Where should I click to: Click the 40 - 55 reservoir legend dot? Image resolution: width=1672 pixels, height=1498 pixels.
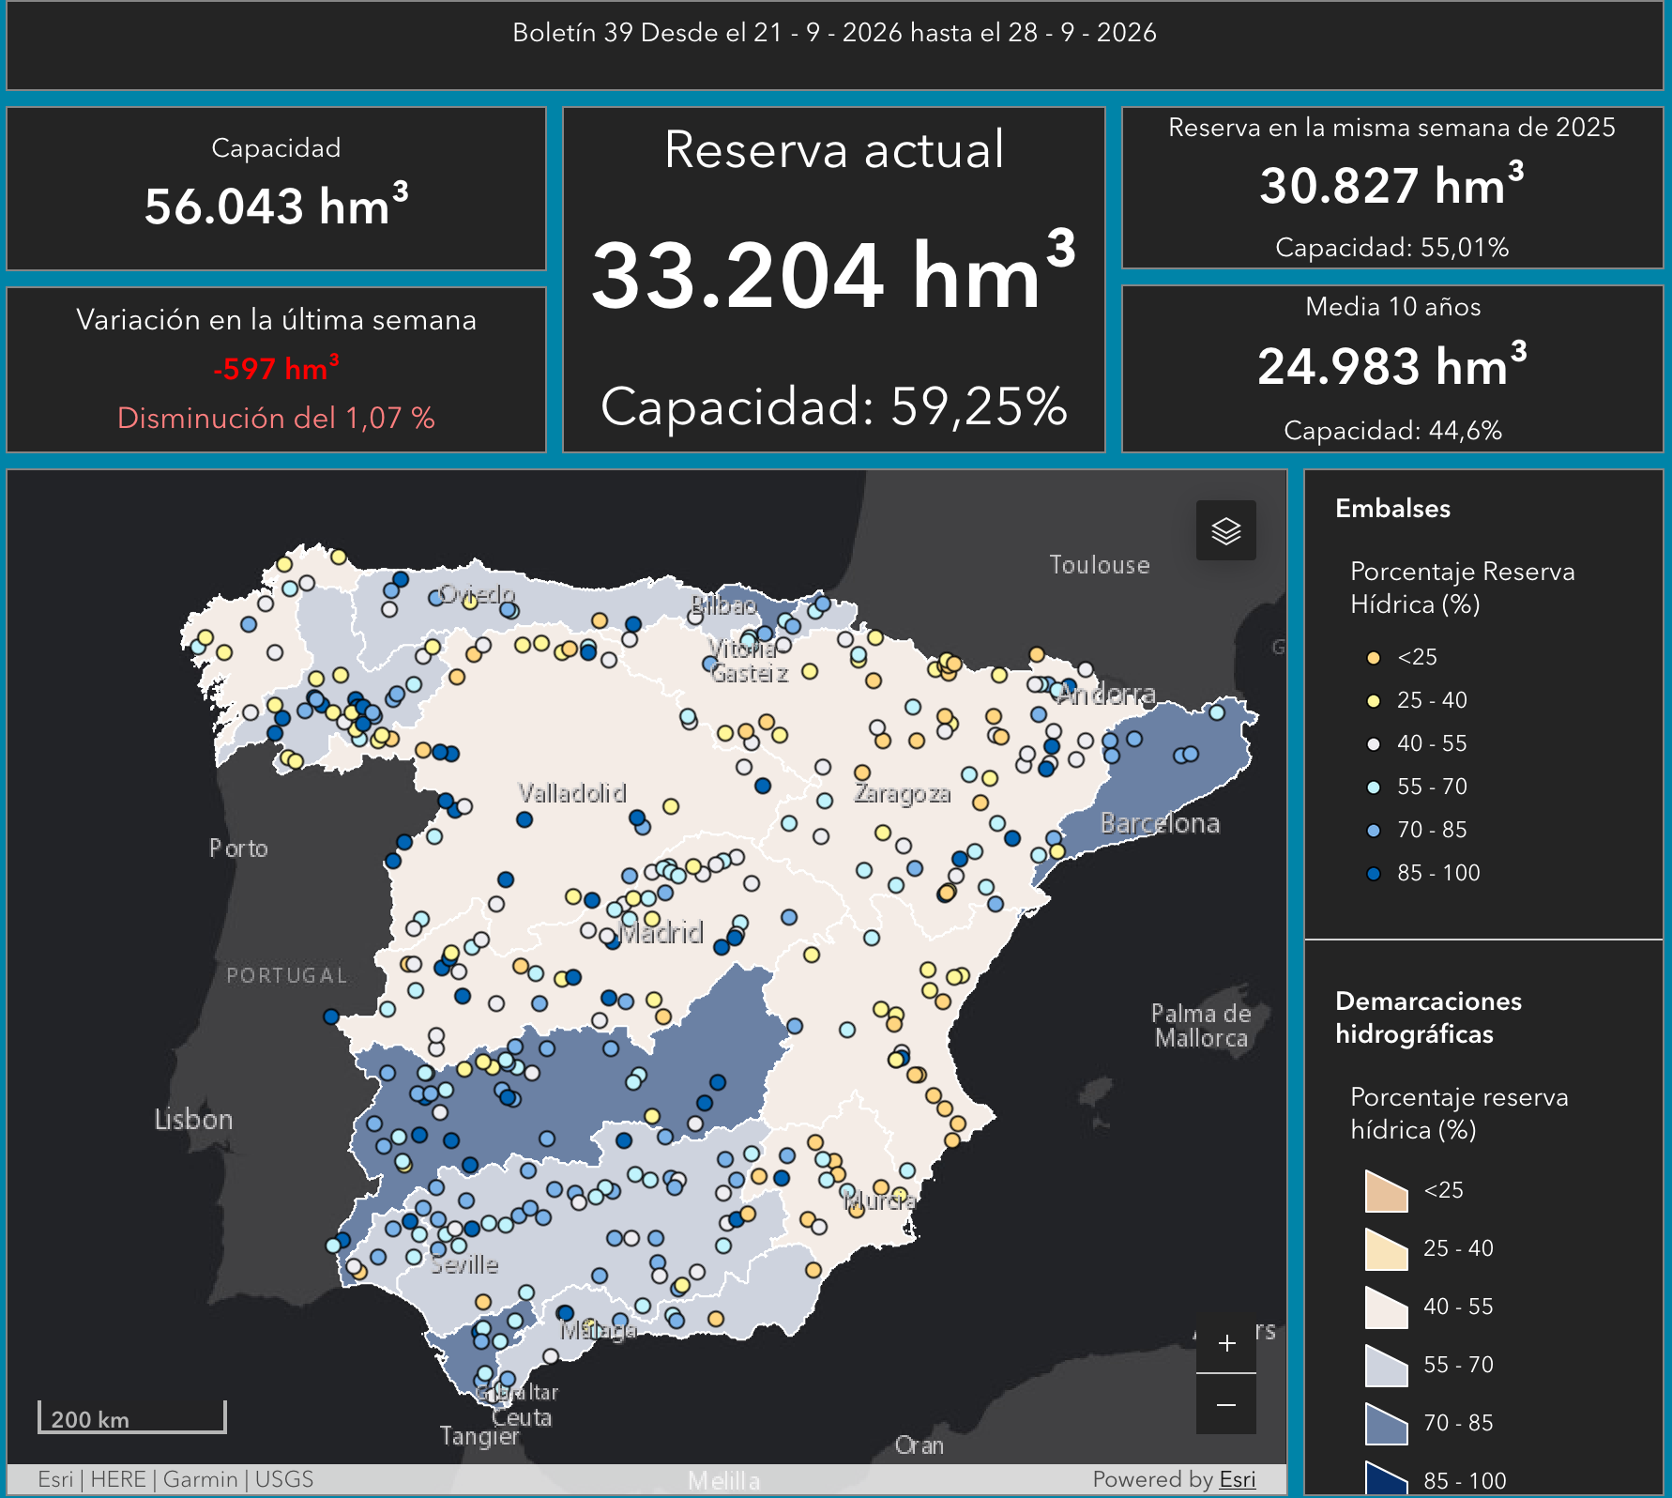pos(1374,744)
